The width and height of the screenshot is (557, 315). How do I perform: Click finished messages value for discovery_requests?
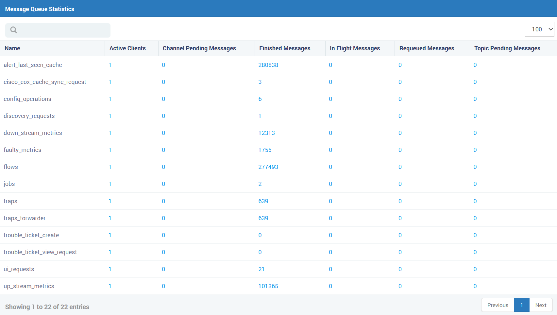point(260,116)
